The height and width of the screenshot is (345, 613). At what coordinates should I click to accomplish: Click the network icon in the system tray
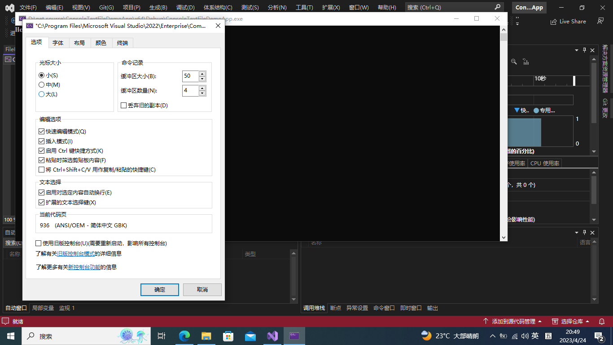pos(514,336)
